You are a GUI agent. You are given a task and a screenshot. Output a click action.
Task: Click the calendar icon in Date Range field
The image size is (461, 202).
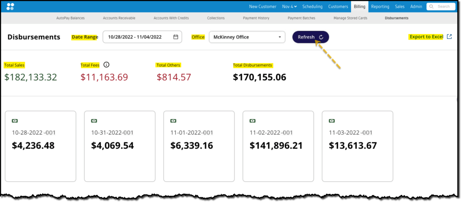click(x=176, y=37)
